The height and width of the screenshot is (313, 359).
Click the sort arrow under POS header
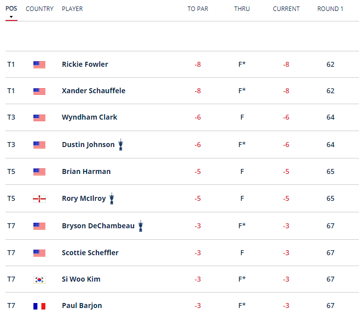tap(11, 17)
